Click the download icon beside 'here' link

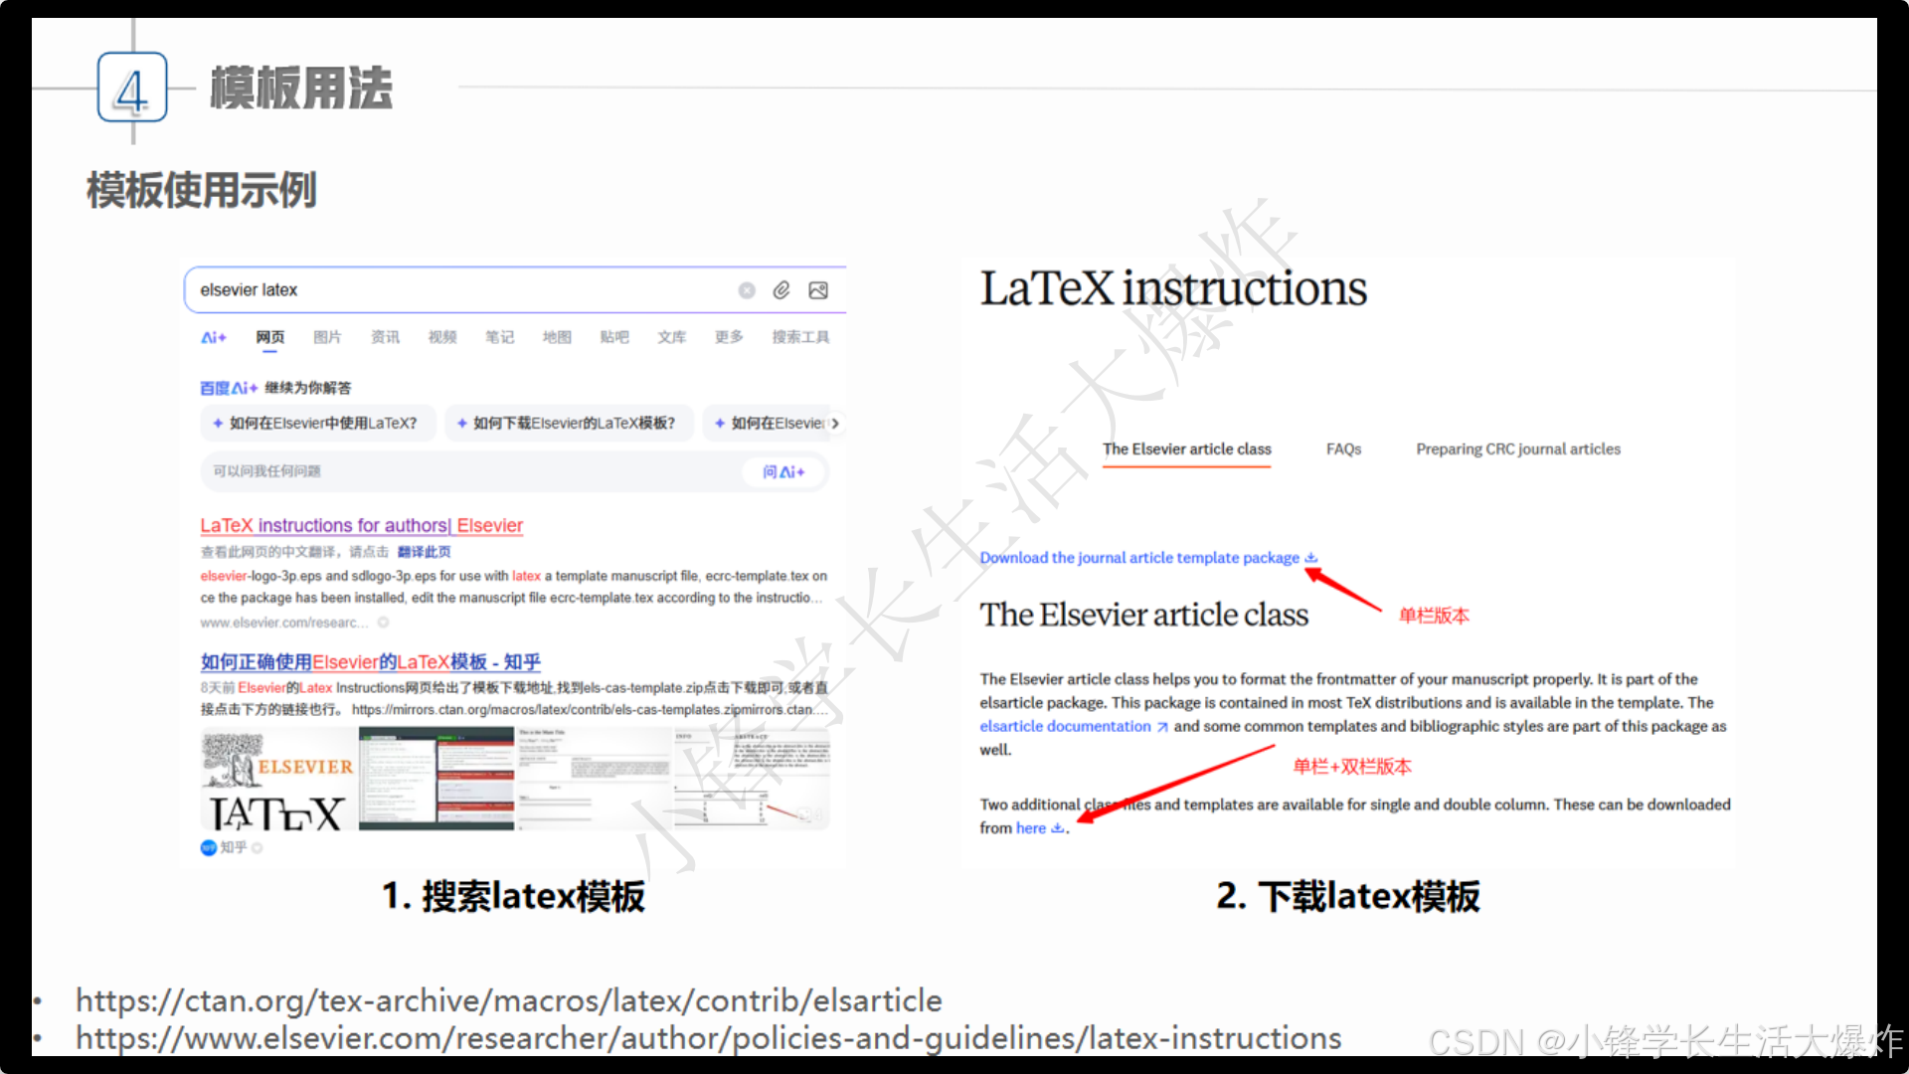click(x=1057, y=828)
